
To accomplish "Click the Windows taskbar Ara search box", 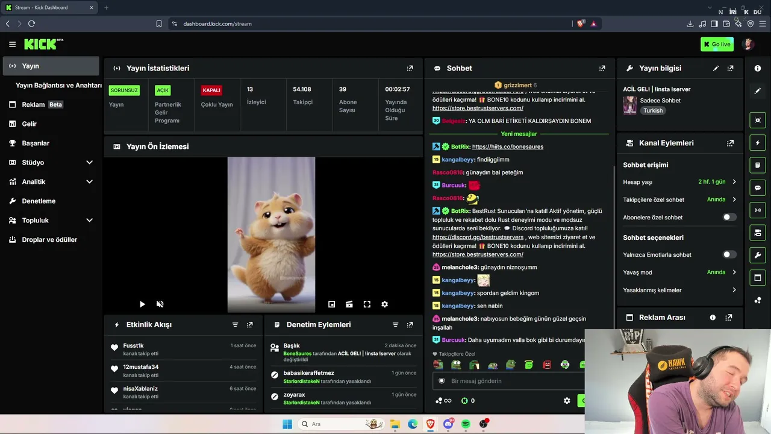I will (340, 424).
